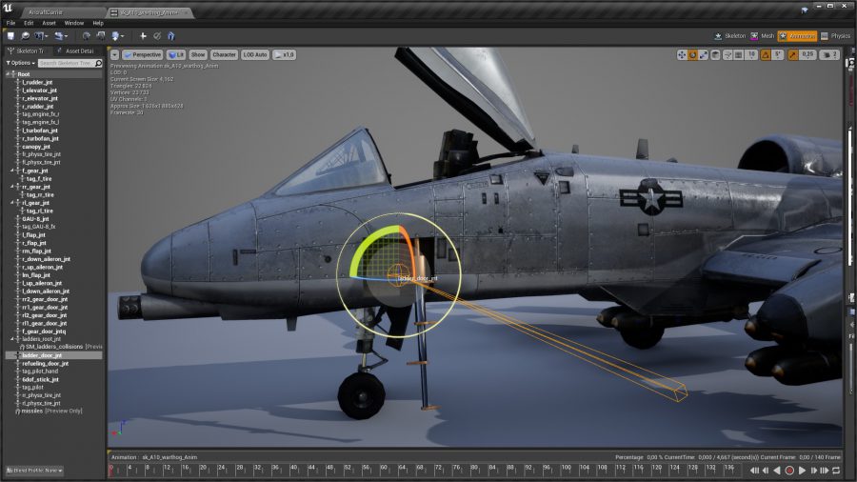857x482 pixels.
Task: Click the search magnifier in skeleton tree
Action: pos(98,64)
